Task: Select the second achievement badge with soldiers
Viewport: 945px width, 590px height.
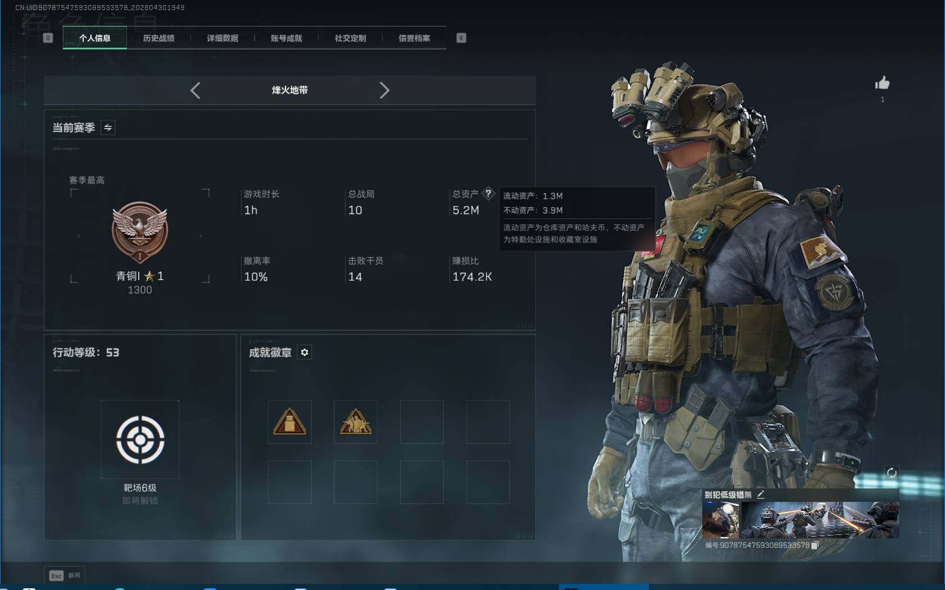Action: pyautogui.click(x=356, y=422)
